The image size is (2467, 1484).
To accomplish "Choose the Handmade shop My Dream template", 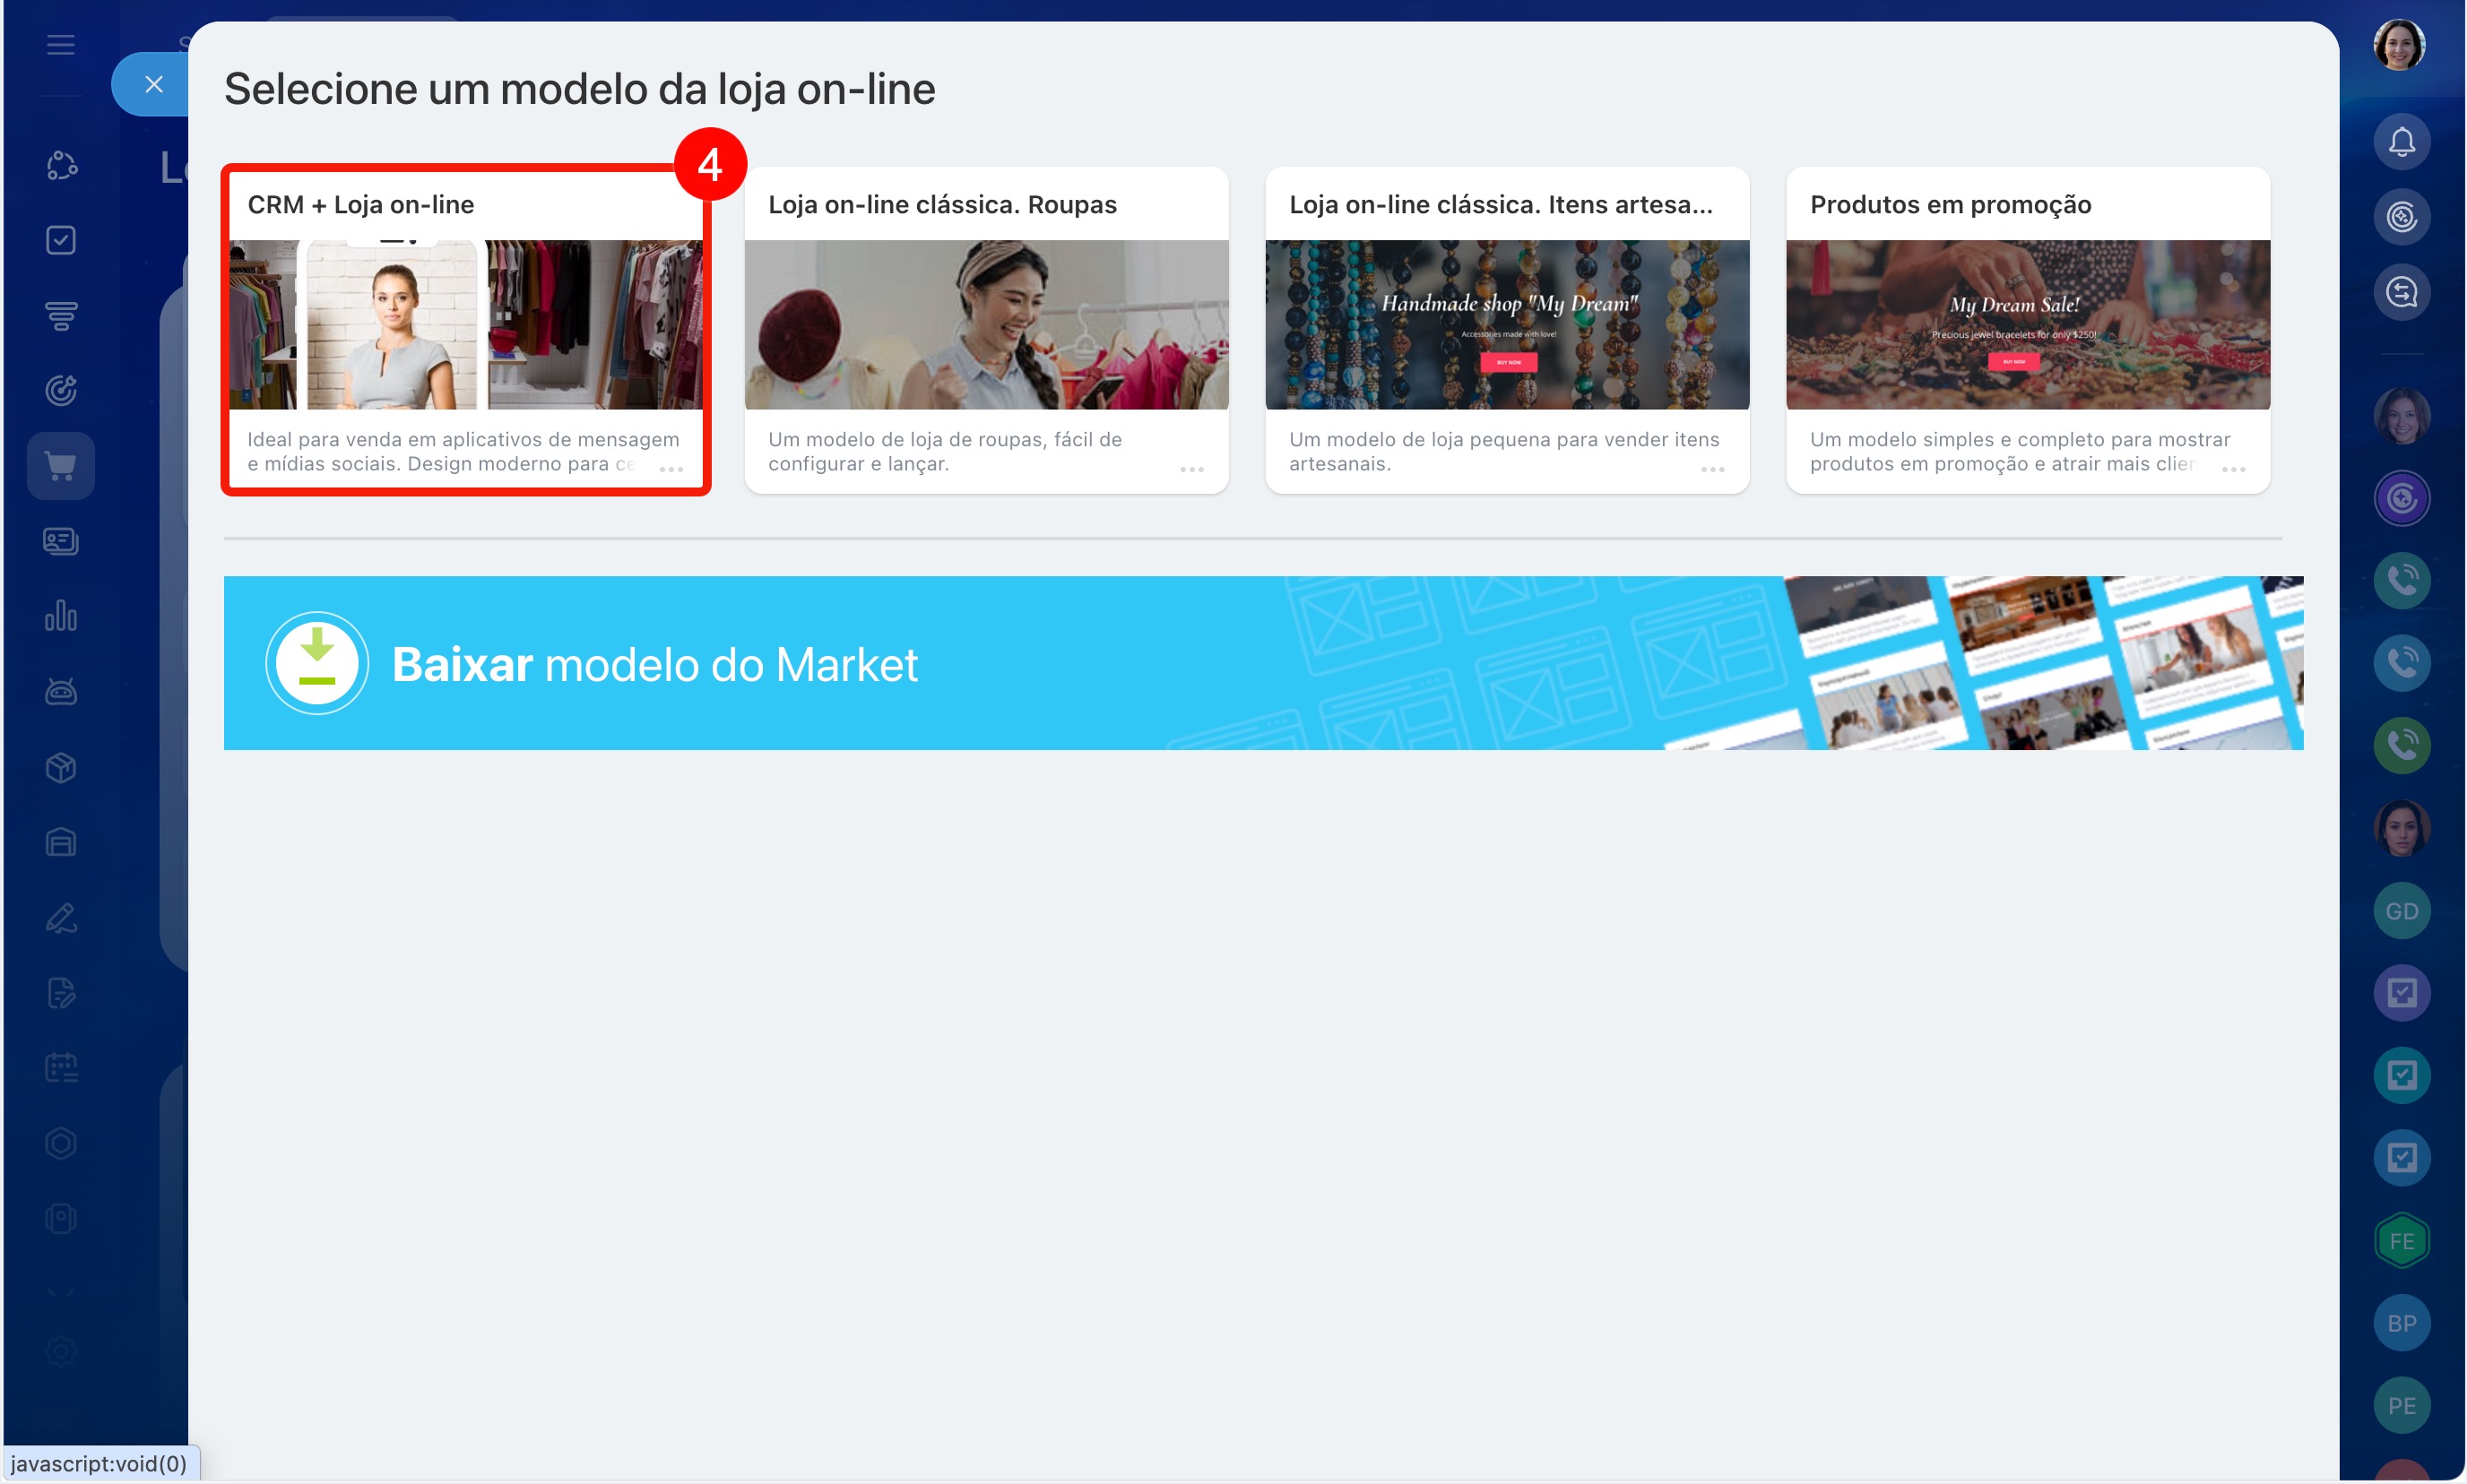I will point(1507,325).
